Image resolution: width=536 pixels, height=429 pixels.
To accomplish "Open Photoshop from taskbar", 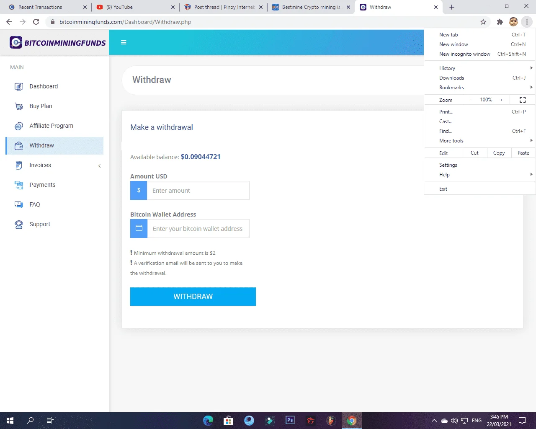I will click(x=290, y=421).
